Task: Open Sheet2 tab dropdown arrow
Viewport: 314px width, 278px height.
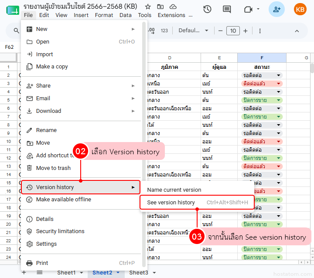Action: pyautogui.click(x=118, y=273)
